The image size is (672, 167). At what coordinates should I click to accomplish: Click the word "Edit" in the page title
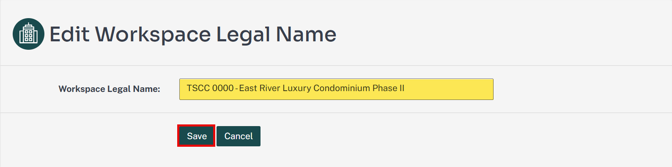coord(70,34)
